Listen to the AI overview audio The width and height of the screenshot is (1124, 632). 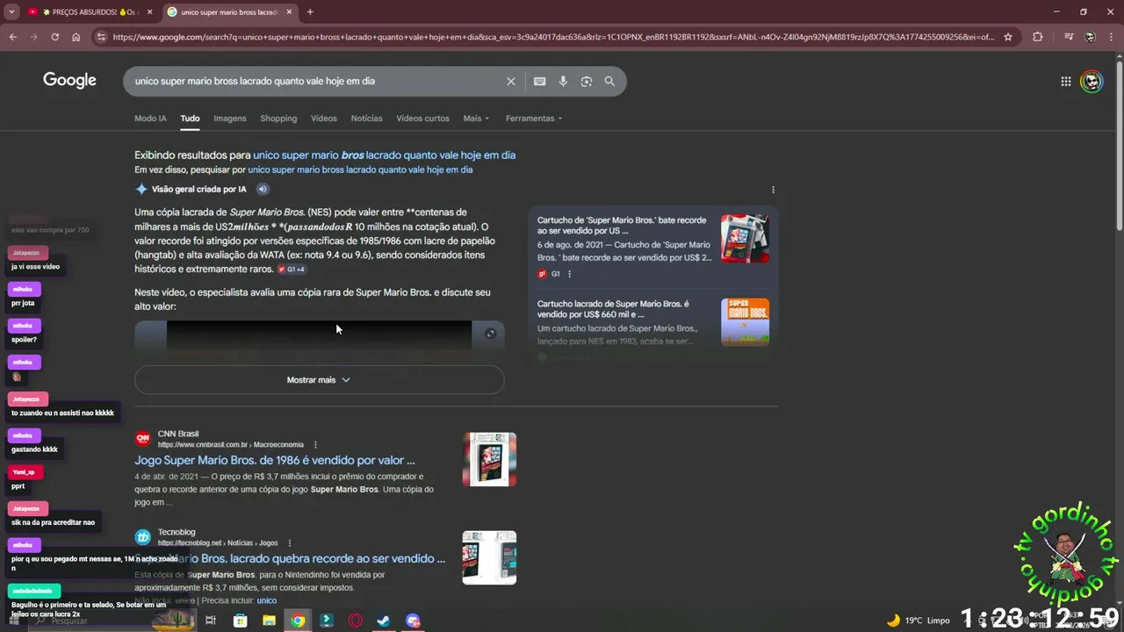(262, 189)
